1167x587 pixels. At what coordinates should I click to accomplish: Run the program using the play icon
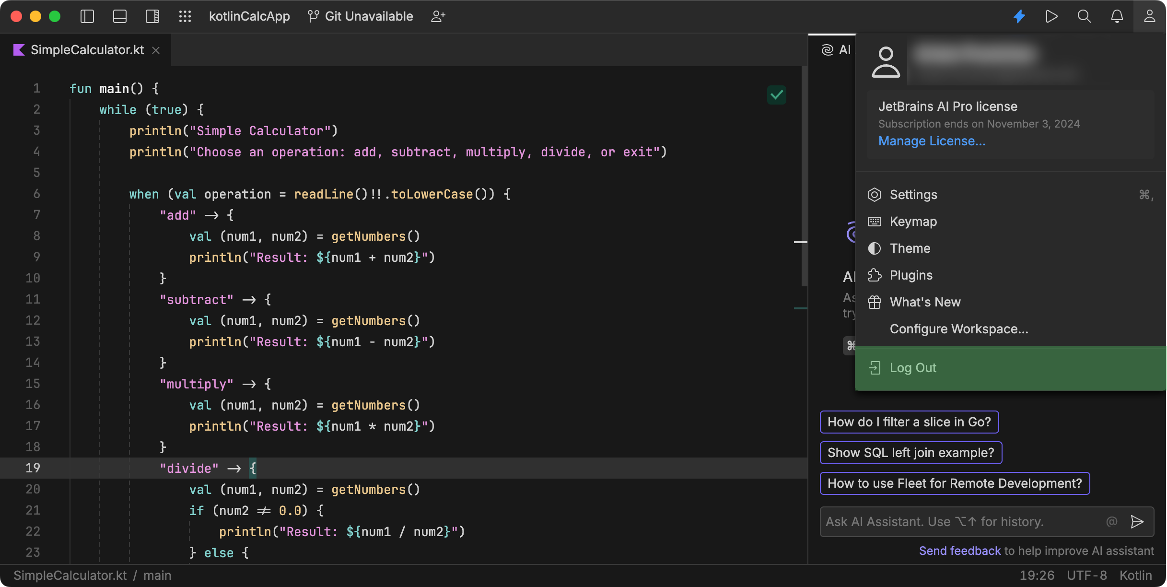click(x=1051, y=16)
